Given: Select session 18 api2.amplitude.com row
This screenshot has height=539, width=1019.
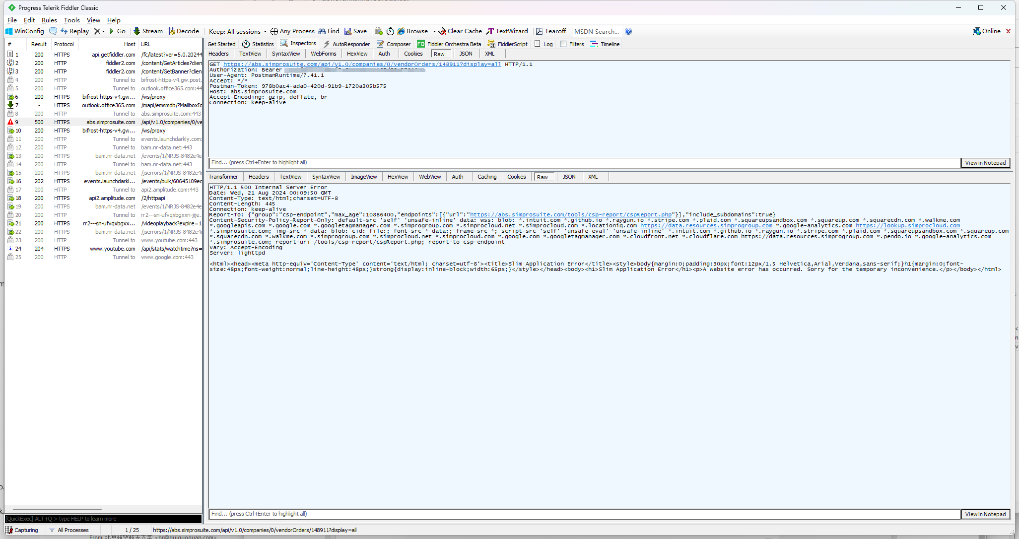Looking at the screenshot, I should [x=104, y=198].
